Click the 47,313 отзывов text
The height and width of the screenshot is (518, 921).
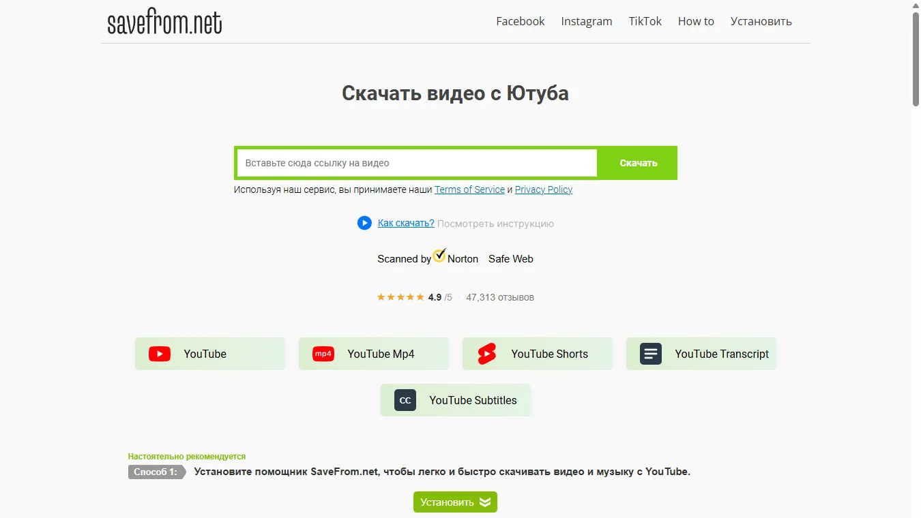point(500,297)
